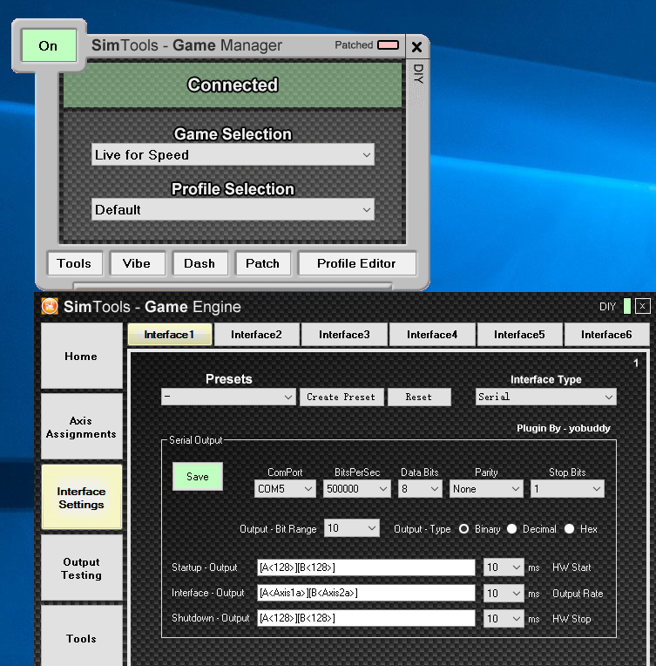Close the Game Manager window with X
The width and height of the screenshot is (656, 666).
pyautogui.click(x=417, y=47)
